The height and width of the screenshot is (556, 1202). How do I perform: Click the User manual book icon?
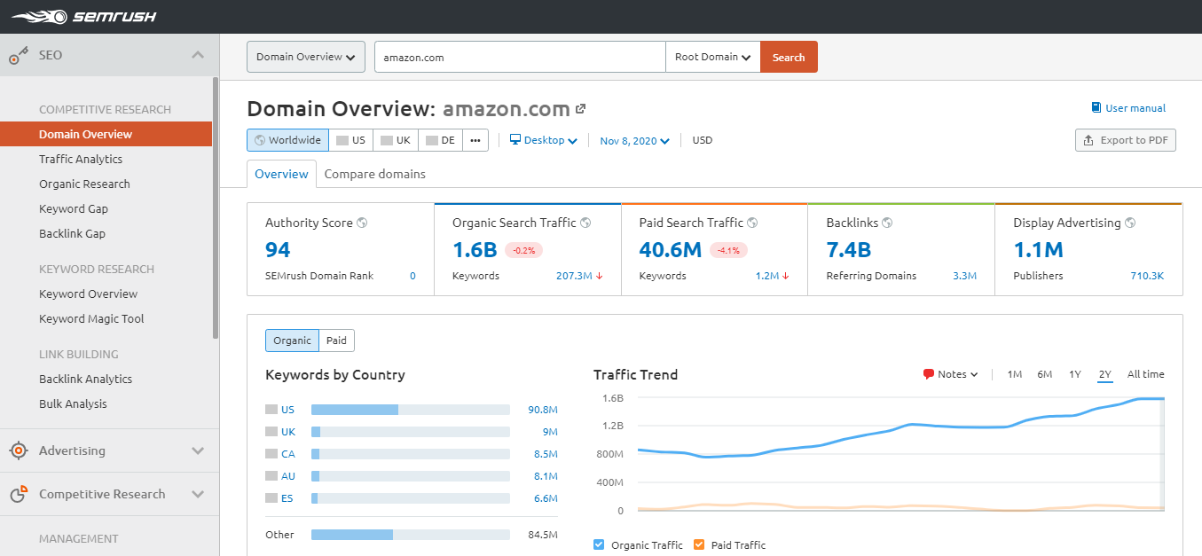[1096, 108]
